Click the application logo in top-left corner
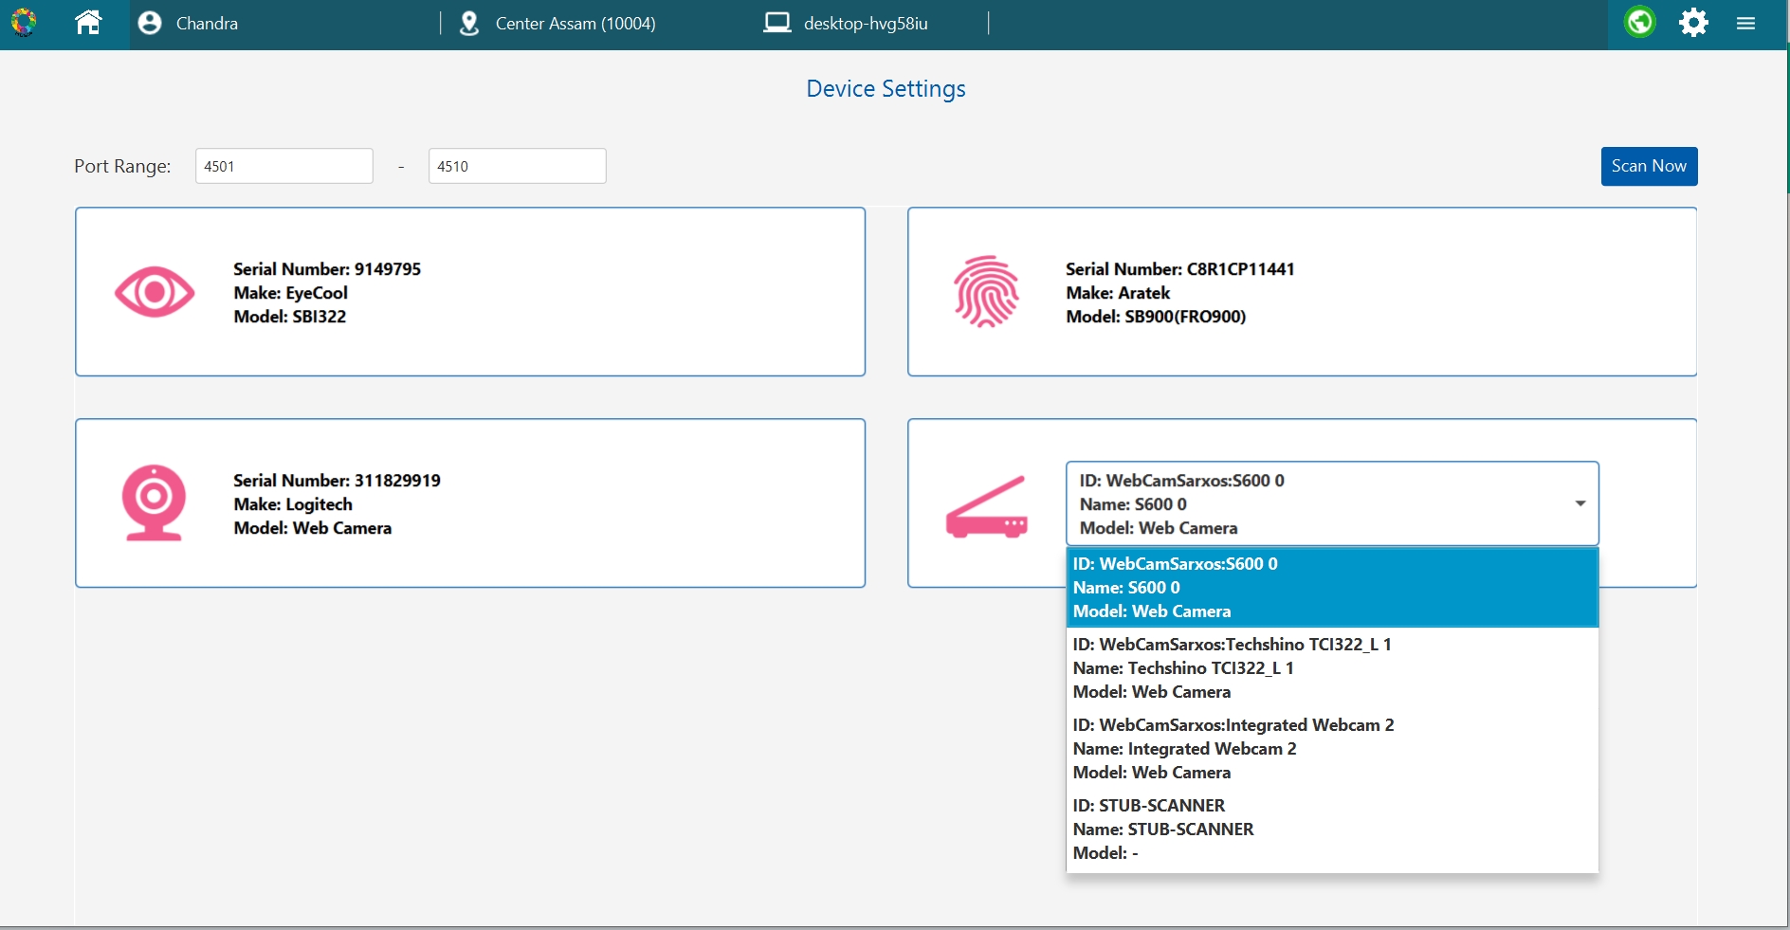This screenshot has height=930, width=1790. click(x=24, y=23)
